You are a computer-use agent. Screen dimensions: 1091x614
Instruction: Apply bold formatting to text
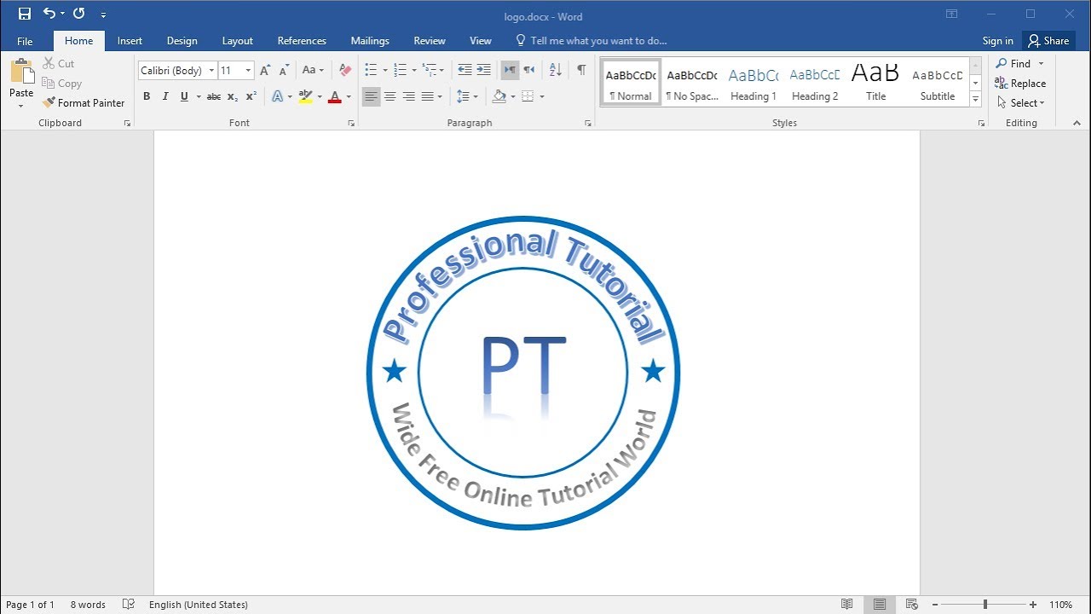coord(147,96)
